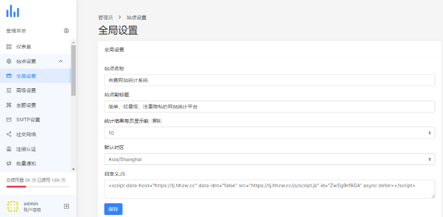443x217 pixels.
Task: Focus the 站点名称 input field
Action: [270, 80]
